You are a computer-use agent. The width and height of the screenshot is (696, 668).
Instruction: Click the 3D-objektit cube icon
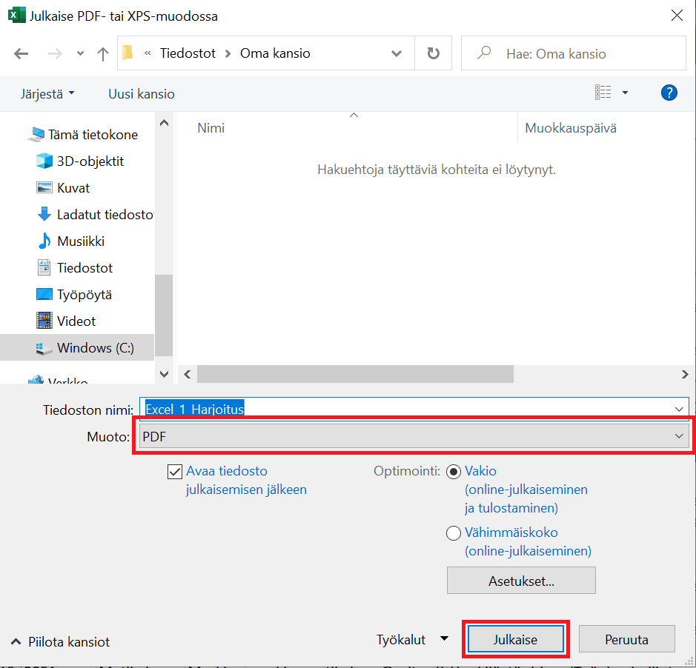point(44,161)
